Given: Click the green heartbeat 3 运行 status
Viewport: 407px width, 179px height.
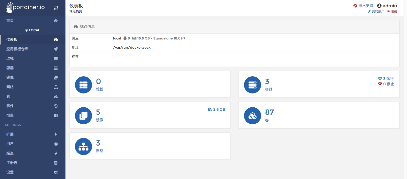Looking at the screenshot, I should (386, 79).
